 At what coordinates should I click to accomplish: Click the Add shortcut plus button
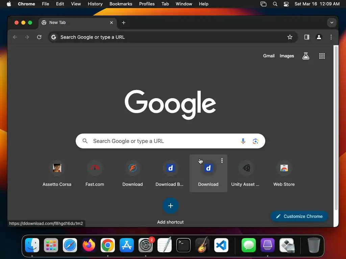point(170,206)
